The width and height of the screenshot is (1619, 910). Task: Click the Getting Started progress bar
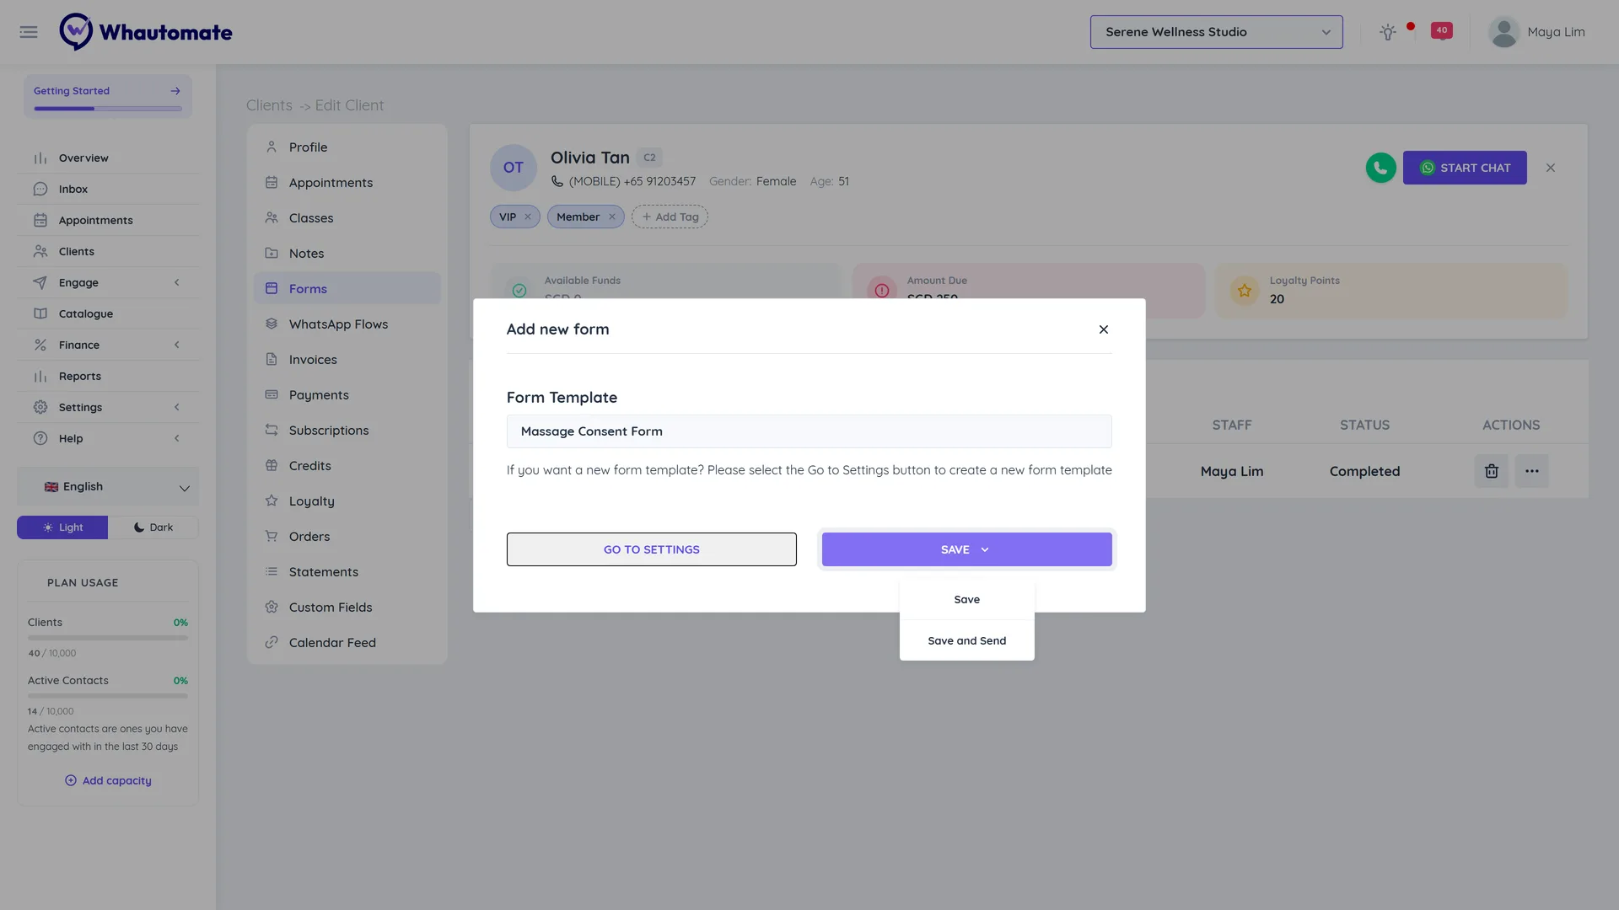coord(108,109)
